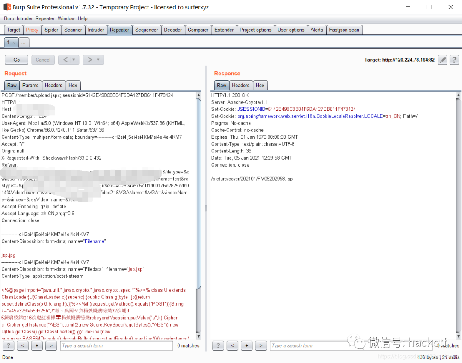Select the response Raw view tab
The image size is (462, 363).
point(222,86)
